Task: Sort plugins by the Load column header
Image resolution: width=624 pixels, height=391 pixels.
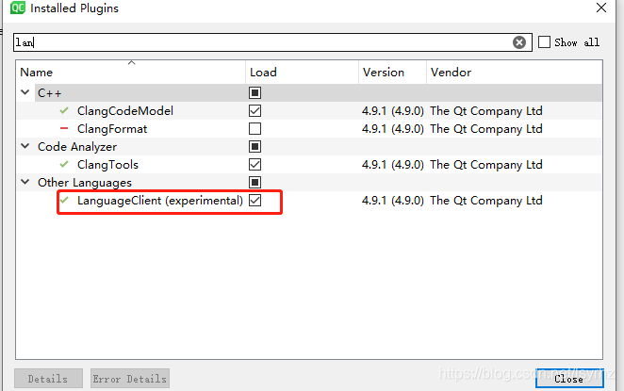Action: (x=302, y=72)
